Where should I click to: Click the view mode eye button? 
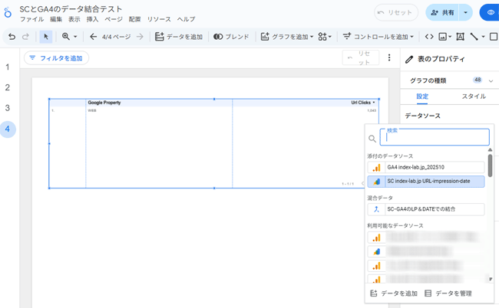click(489, 13)
